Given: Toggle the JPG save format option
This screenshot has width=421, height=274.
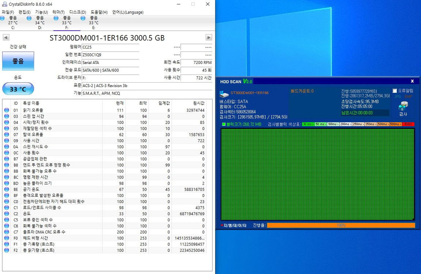Looking at the screenshot, I should point(397,97).
